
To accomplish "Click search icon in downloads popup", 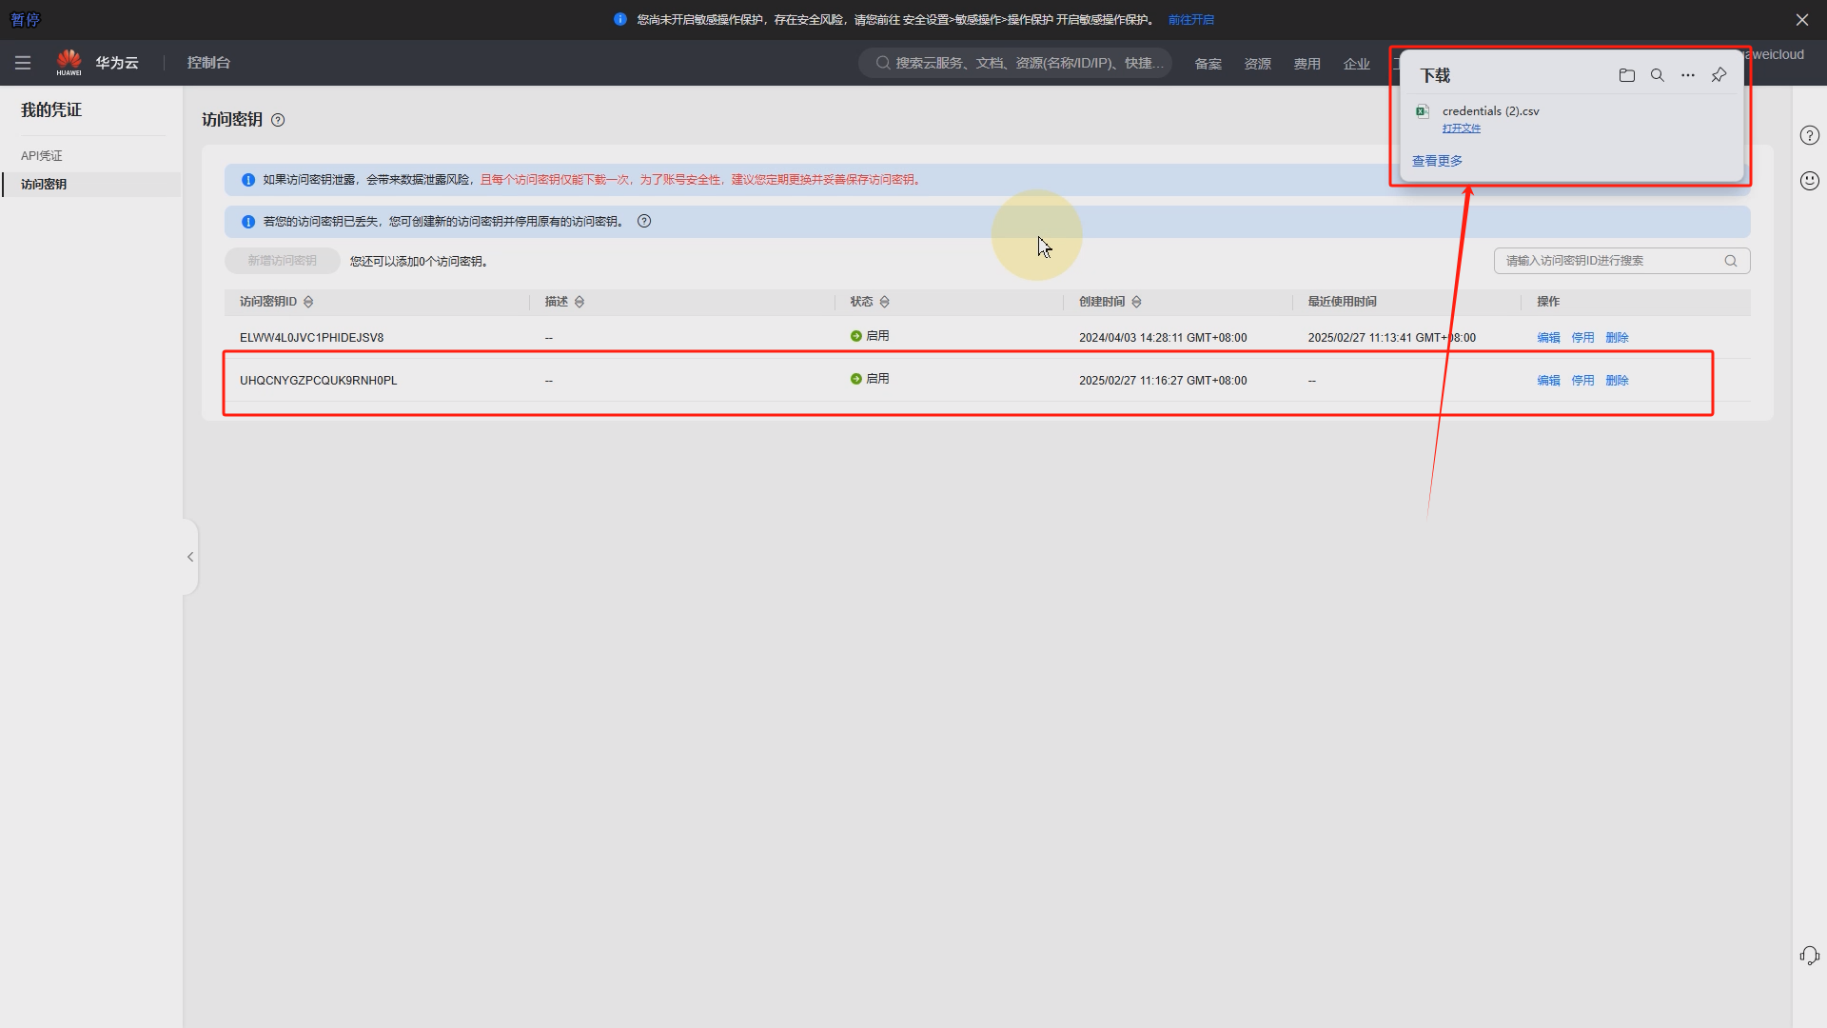I will point(1657,75).
